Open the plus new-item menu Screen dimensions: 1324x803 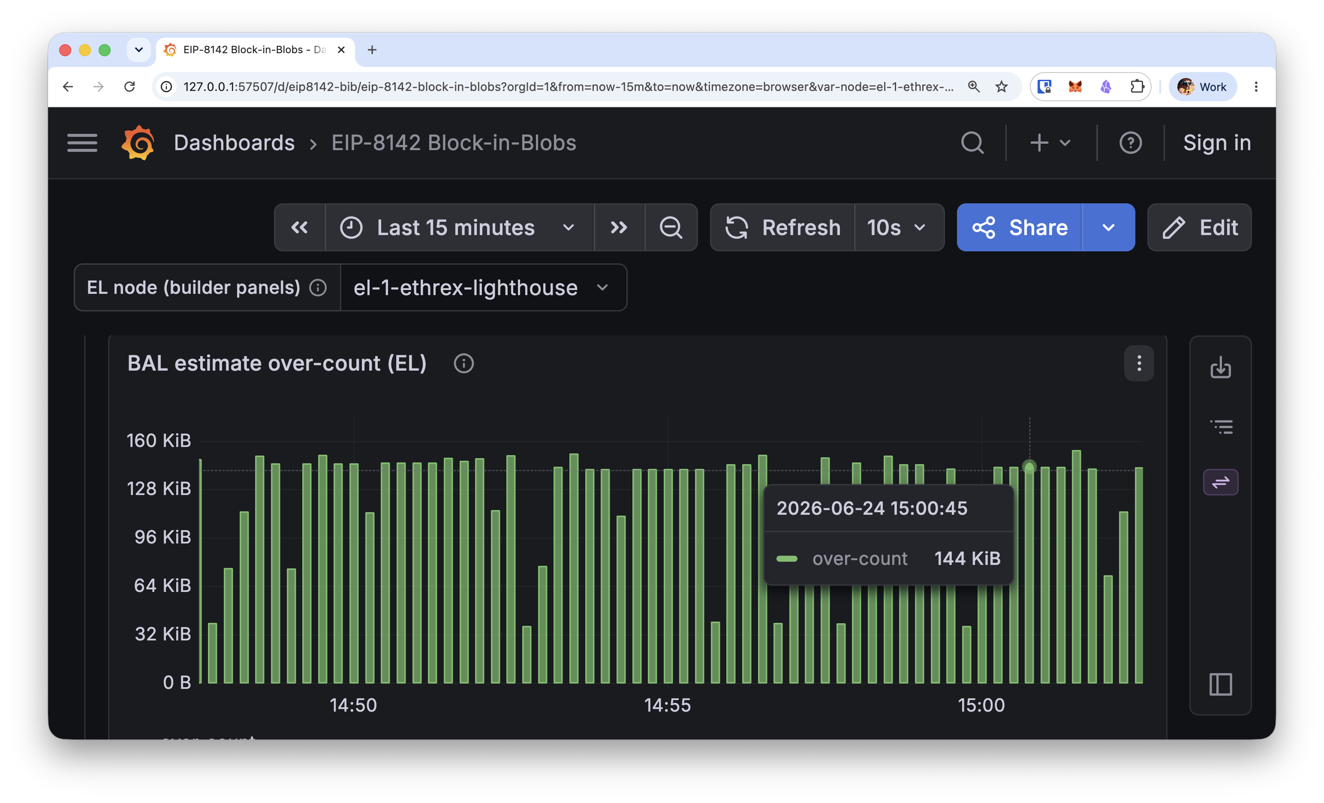[x=1050, y=143]
